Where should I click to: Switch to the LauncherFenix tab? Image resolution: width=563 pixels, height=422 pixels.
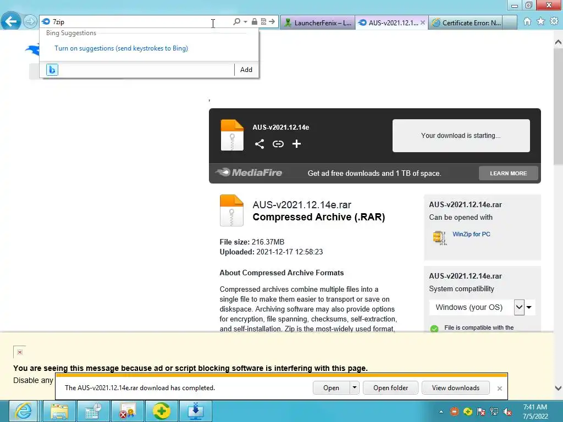318,23
